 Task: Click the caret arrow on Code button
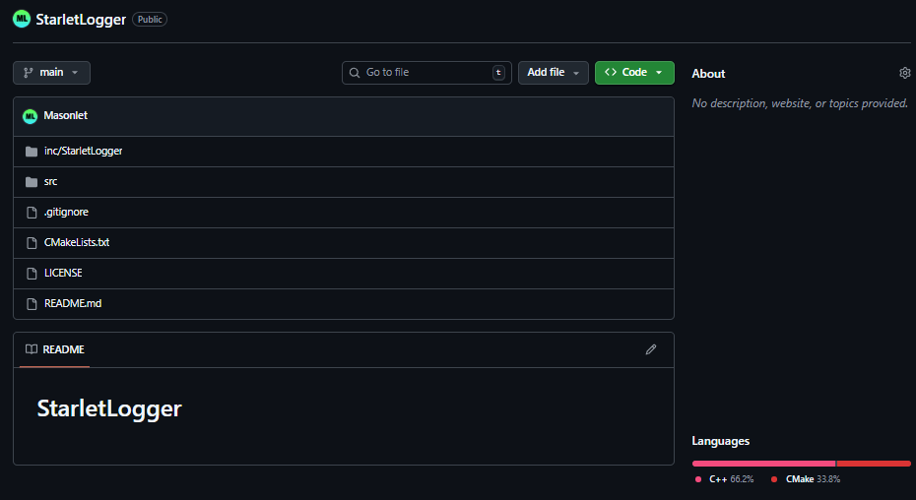click(x=659, y=73)
